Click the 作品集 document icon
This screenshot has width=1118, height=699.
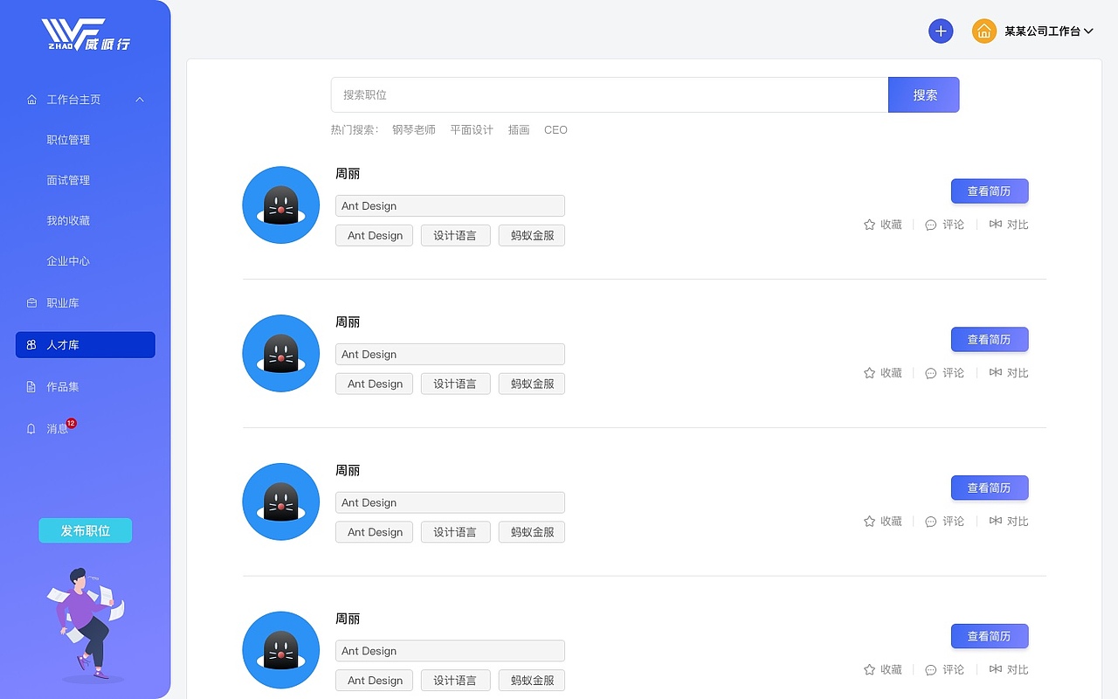tap(32, 386)
